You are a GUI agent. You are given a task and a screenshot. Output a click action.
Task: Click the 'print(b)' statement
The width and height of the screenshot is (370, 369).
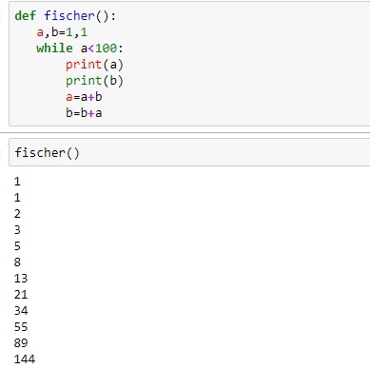94,81
